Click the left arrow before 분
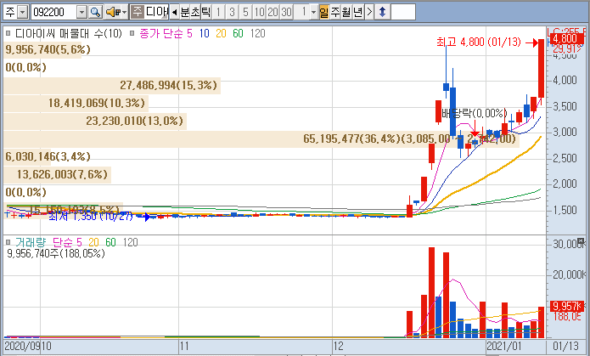Viewport: 590px width, 356px height. [174, 12]
